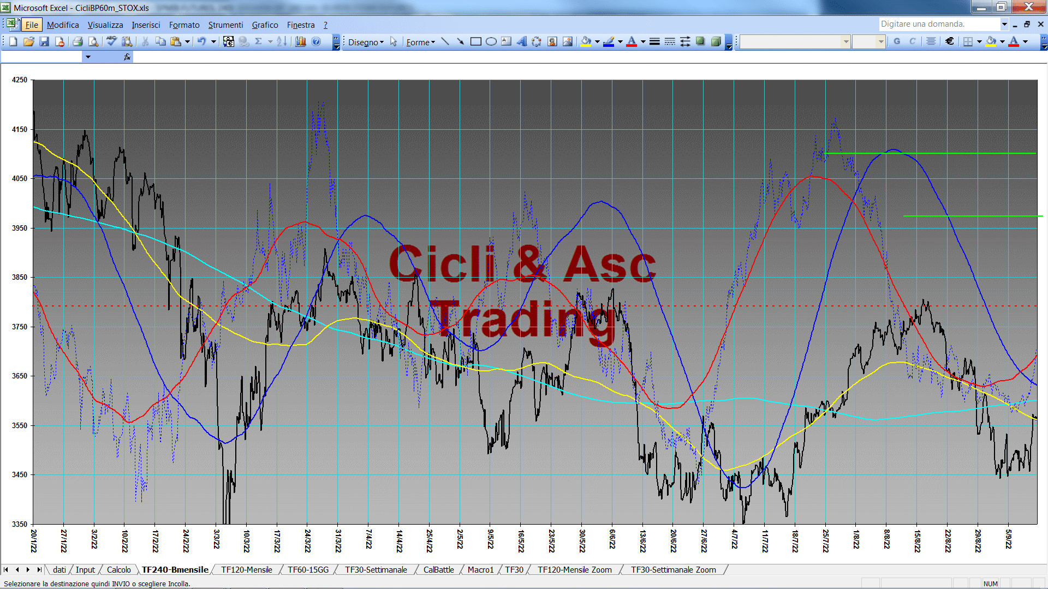Expand the AutoSum functions dropdown arrow
The height and width of the screenshot is (589, 1048).
click(270, 41)
